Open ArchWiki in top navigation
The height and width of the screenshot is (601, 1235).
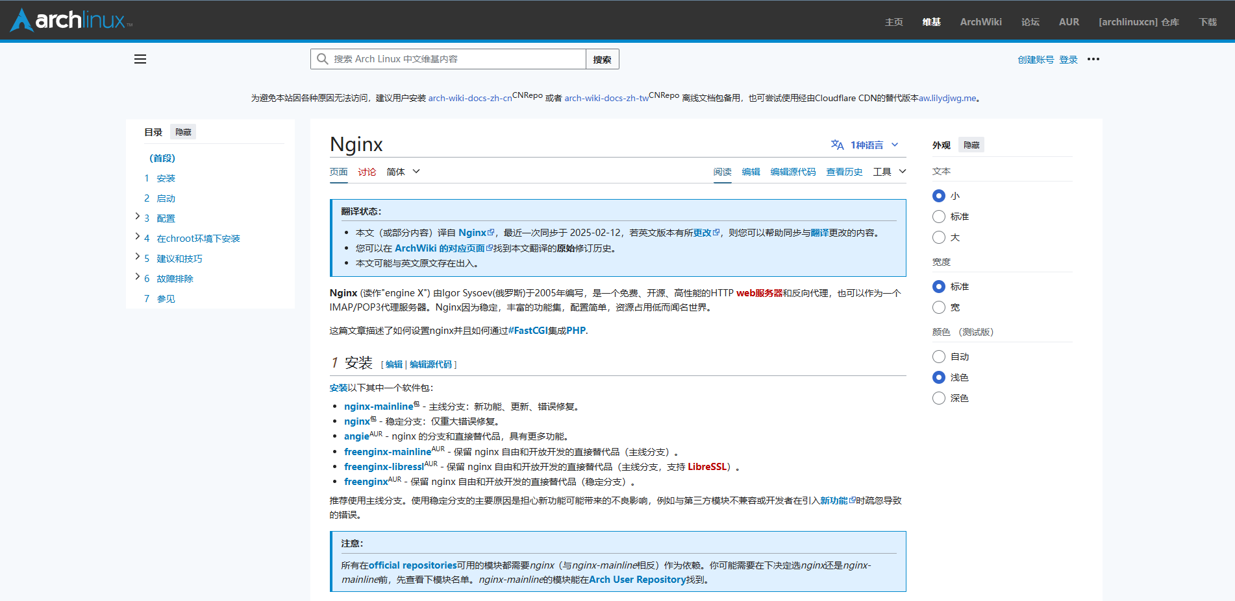pyautogui.click(x=981, y=22)
